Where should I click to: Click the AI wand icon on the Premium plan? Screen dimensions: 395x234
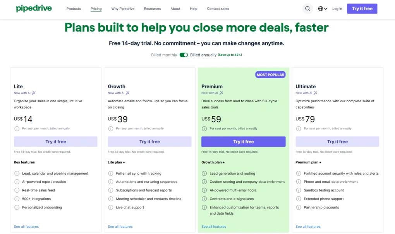pos(221,93)
